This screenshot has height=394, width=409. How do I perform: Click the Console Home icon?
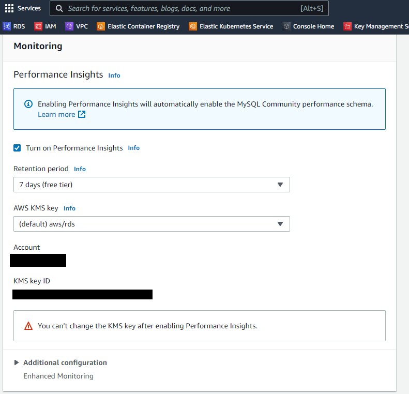click(x=286, y=26)
